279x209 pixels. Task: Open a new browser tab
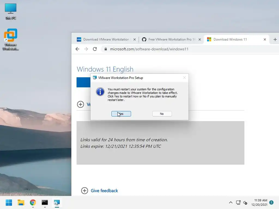(275, 39)
